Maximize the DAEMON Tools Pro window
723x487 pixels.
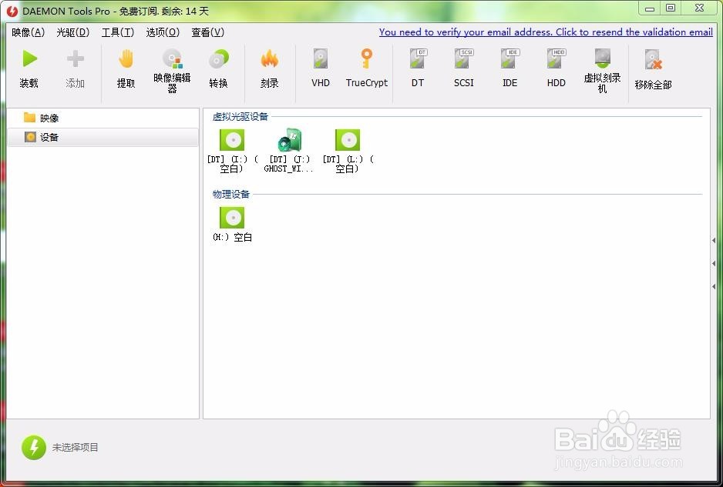click(x=671, y=8)
